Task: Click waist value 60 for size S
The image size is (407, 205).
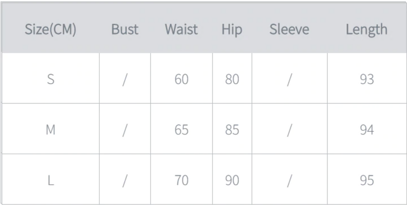Action: [x=181, y=79]
